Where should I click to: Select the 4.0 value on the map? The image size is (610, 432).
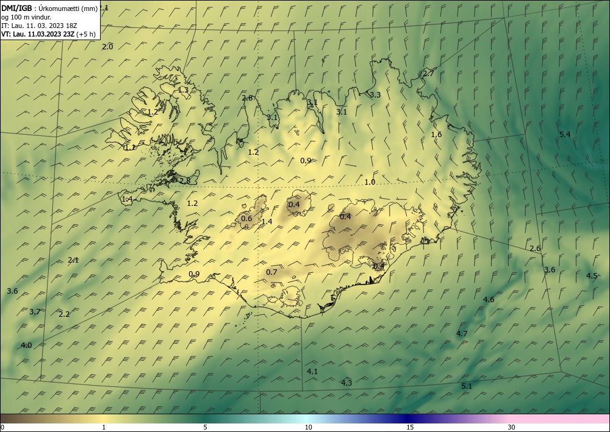pyautogui.click(x=26, y=345)
